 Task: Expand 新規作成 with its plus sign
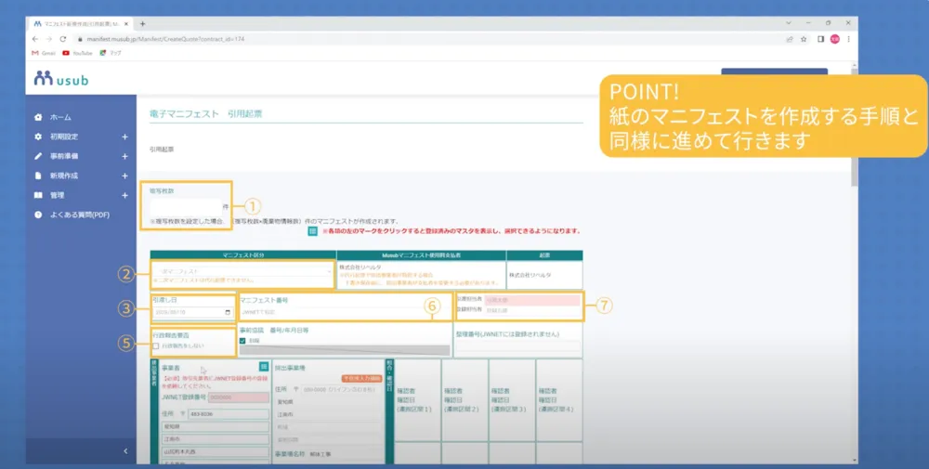[x=124, y=176]
